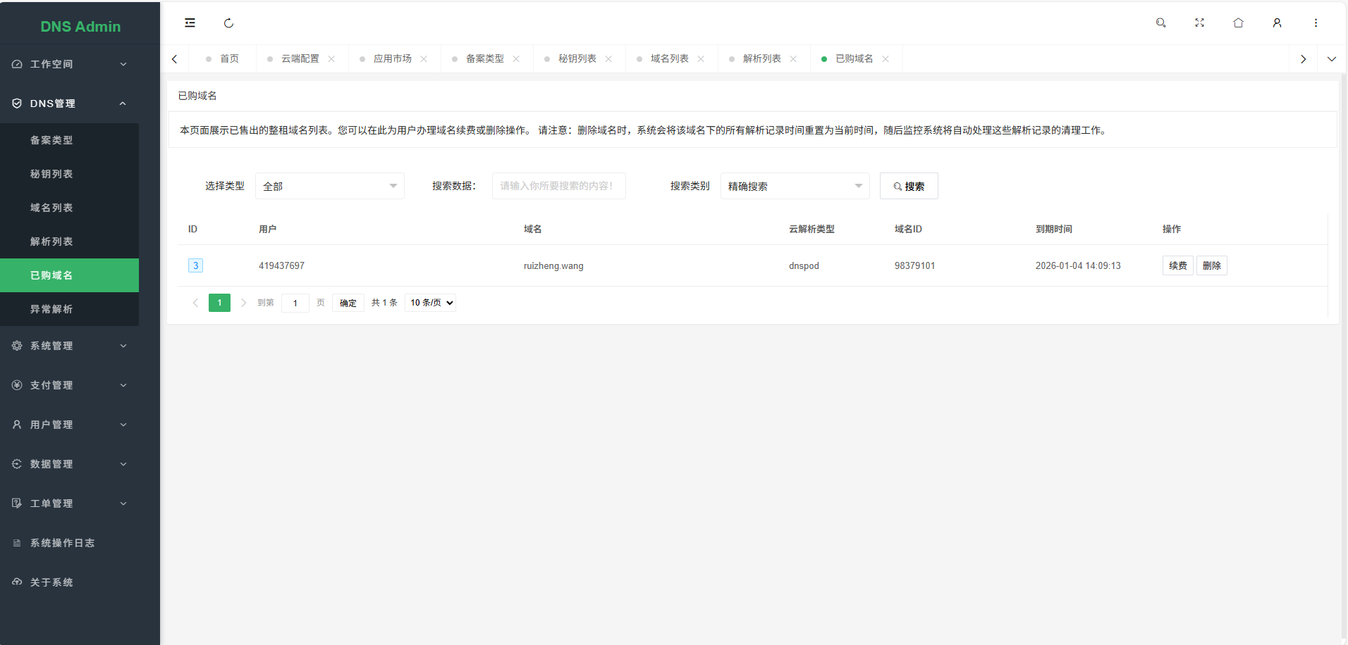Change the 10 条/页 page size selector

coord(431,303)
